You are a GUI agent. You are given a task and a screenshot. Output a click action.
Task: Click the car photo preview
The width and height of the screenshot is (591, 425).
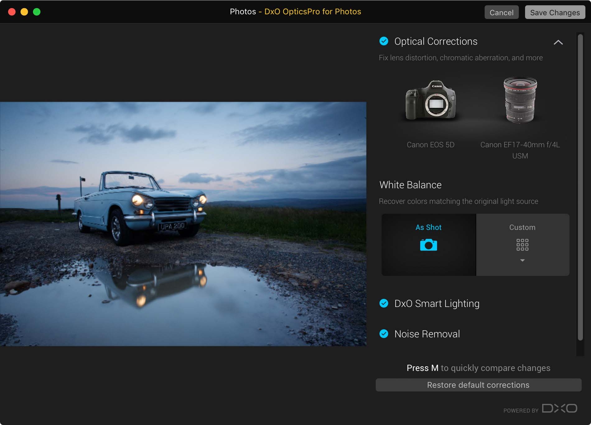tap(183, 224)
